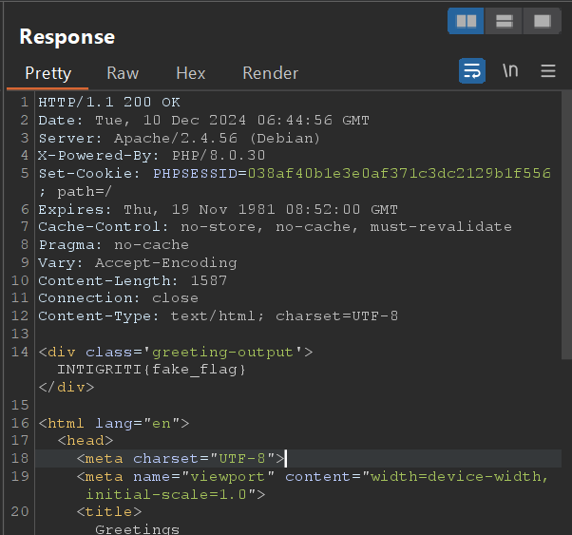
Task: Choose the combined tabbed layout icon
Action: coord(541,21)
